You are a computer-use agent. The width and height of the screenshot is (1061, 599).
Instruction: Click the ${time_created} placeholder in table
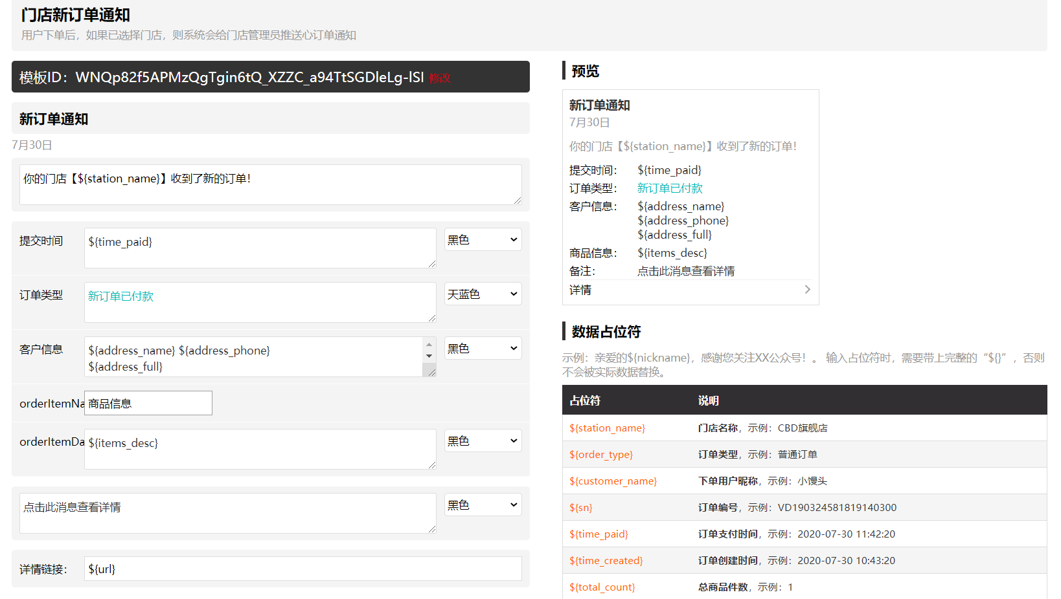pyautogui.click(x=606, y=561)
